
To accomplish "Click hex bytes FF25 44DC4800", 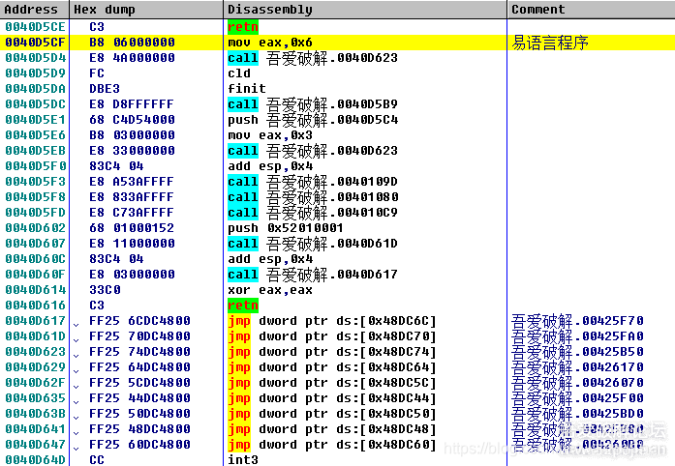I will pyautogui.click(x=139, y=398).
